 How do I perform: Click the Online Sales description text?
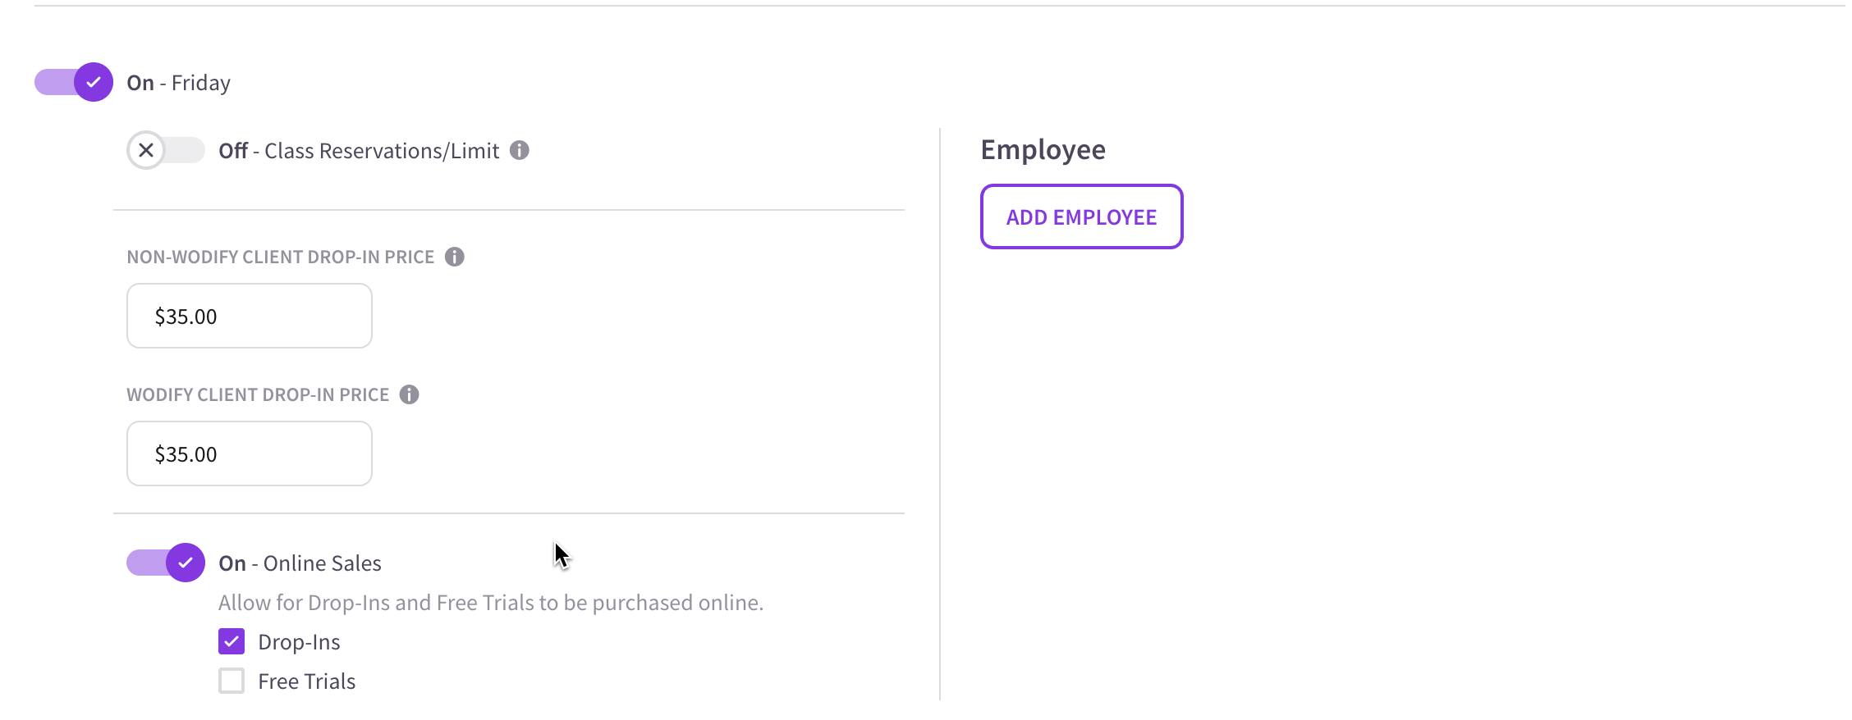pyautogui.click(x=490, y=603)
